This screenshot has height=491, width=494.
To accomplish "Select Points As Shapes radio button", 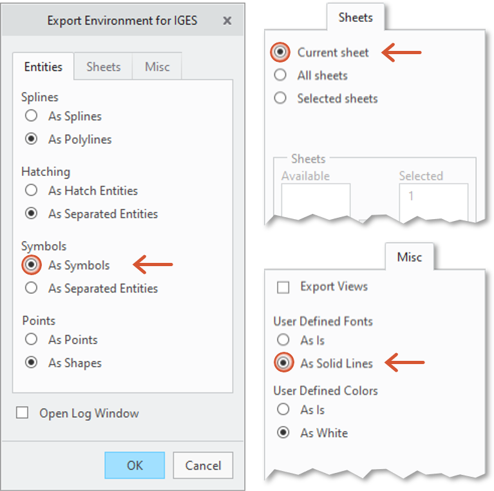I will (31, 363).
